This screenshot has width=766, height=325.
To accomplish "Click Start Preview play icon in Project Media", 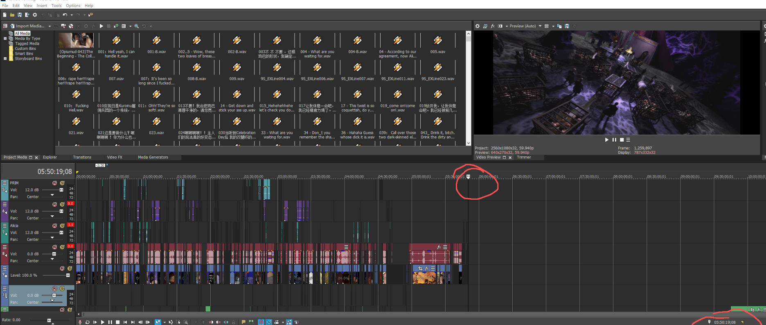I will (101, 26).
